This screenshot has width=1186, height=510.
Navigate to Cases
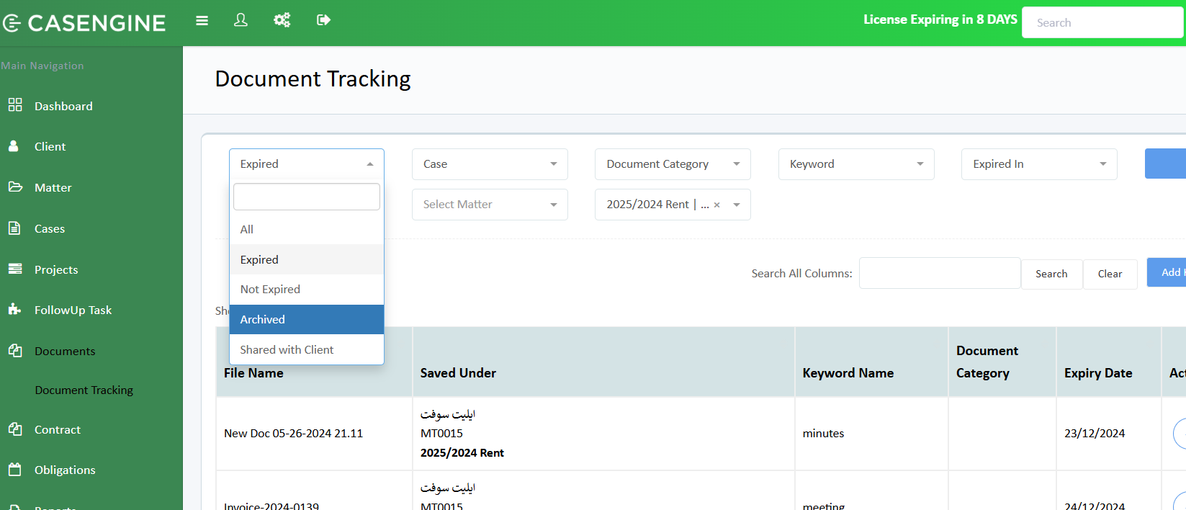tap(50, 229)
